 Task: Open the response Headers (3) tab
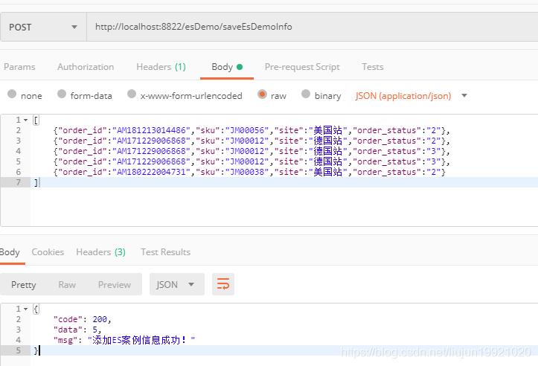(101, 252)
